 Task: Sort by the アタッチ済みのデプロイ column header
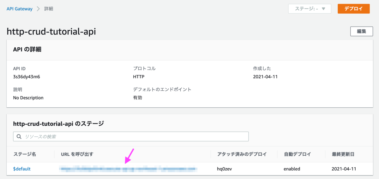pyautogui.click(x=242, y=154)
